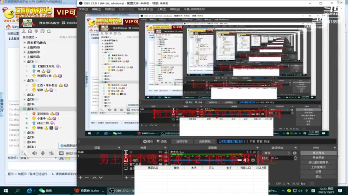Image resolution: width=348 pixels, height=195 pixels.
Task: Click the 设置 button in controls
Action: (x=318, y=172)
